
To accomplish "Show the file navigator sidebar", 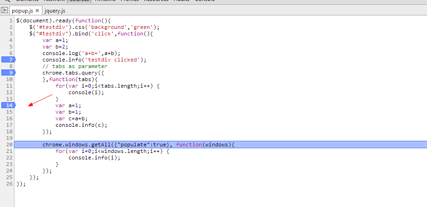I will (x=4, y=10).
